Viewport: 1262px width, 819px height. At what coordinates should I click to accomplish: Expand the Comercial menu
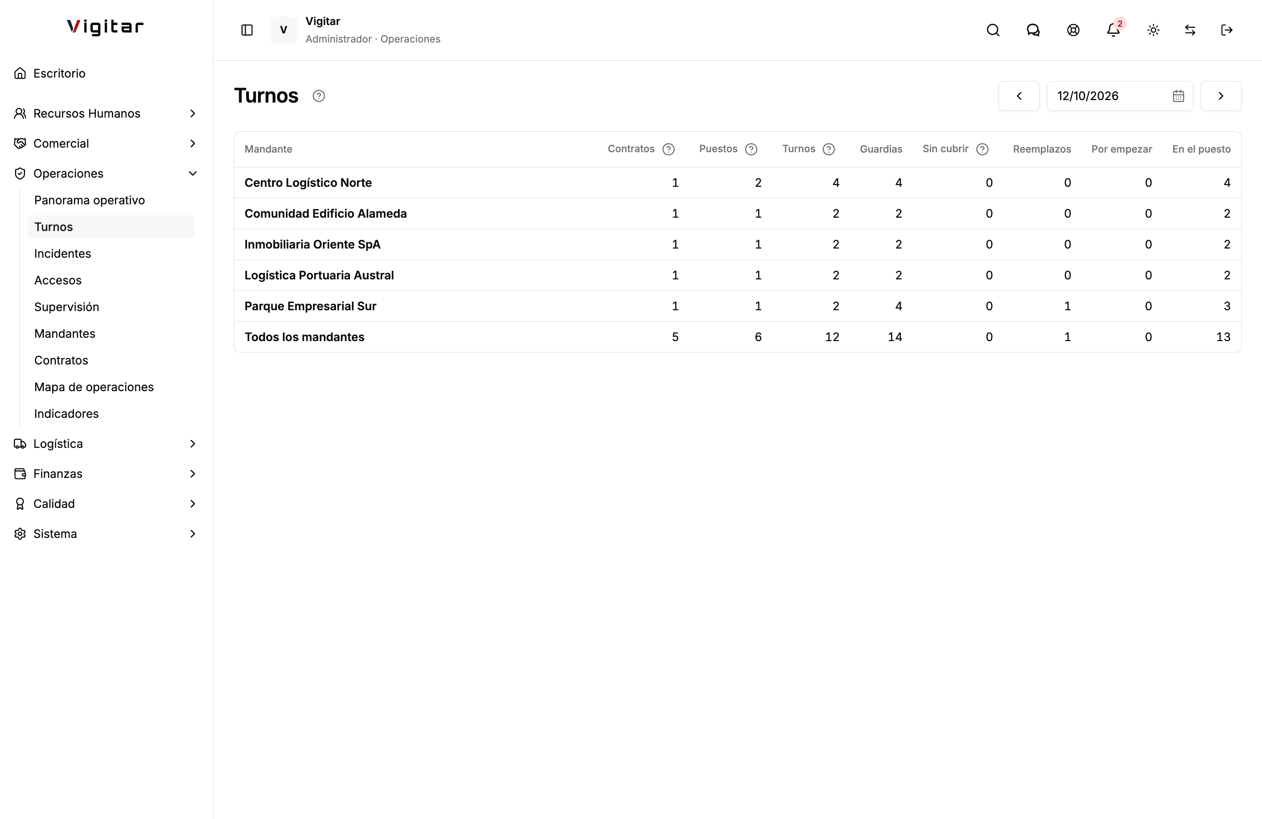click(x=106, y=143)
